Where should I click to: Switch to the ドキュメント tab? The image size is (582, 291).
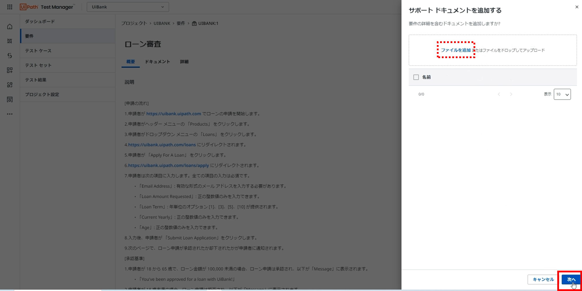point(157,62)
